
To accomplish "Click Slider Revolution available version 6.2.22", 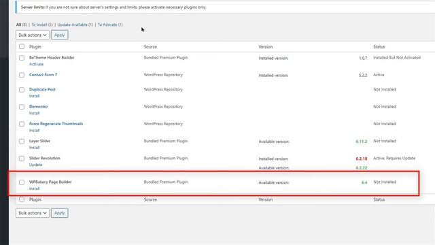I will (x=362, y=168).
